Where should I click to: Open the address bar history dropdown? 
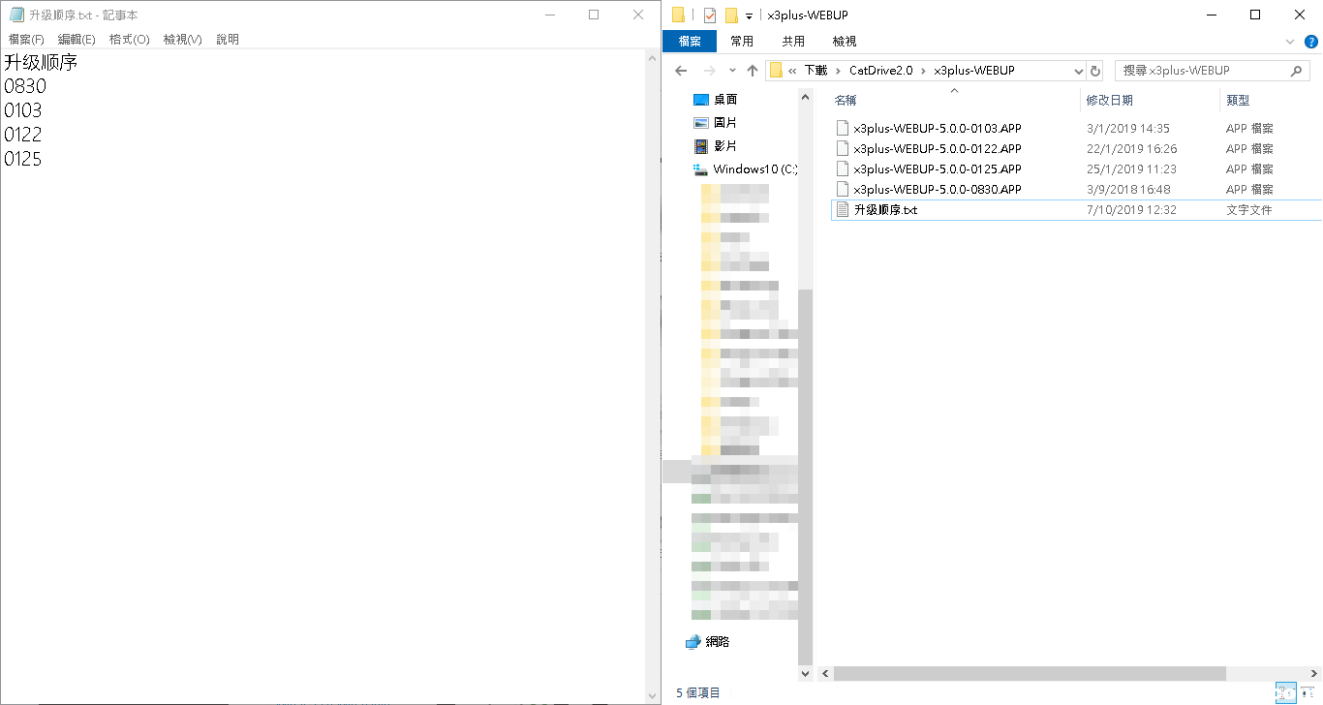pos(1079,71)
